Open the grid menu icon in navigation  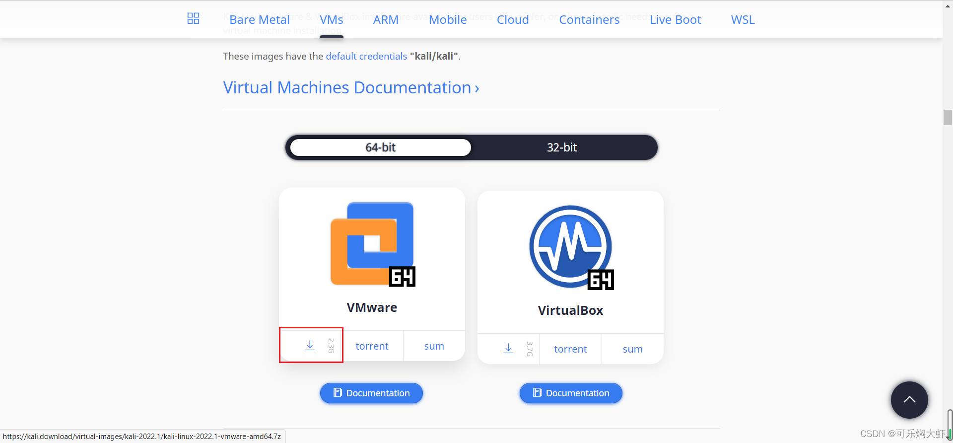pos(193,19)
